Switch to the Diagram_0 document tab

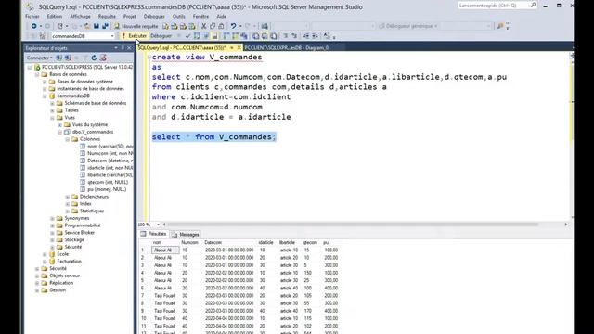[287, 47]
